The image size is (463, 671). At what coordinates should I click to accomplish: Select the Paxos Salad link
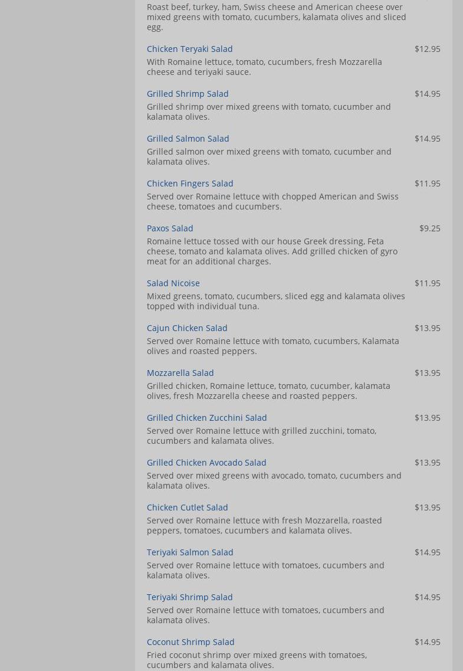pos(170,228)
